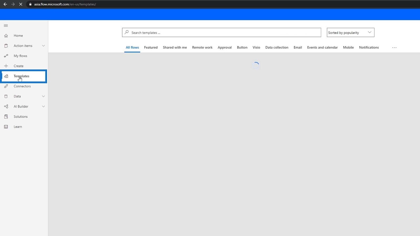Click the Learn book icon

(x=6, y=127)
